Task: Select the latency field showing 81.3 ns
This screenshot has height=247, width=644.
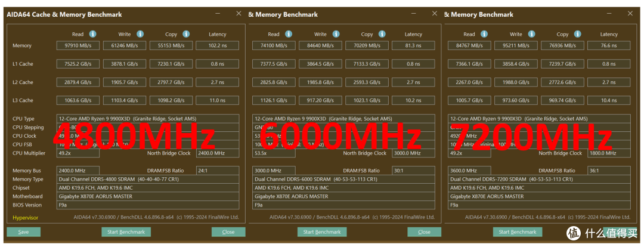Action: 413,45
